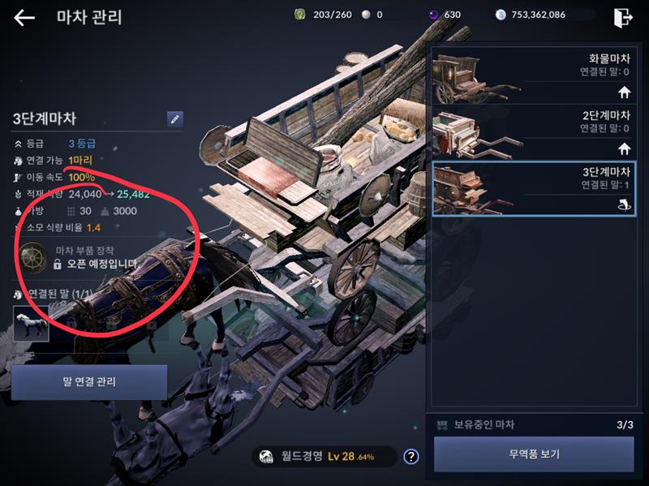Viewport: 649px width, 486px height.
Task: Tap the green stamina icon showing 203/260
Action: click(299, 15)
